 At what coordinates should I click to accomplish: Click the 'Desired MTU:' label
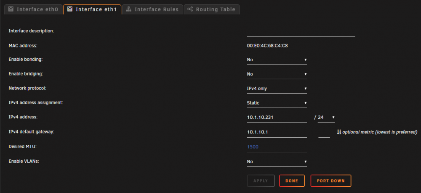pyautogui.click(x=23, y=147)
